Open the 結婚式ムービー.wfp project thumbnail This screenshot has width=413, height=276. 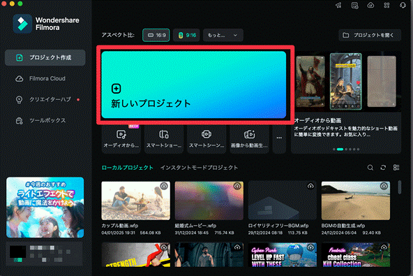coord(209,201)
